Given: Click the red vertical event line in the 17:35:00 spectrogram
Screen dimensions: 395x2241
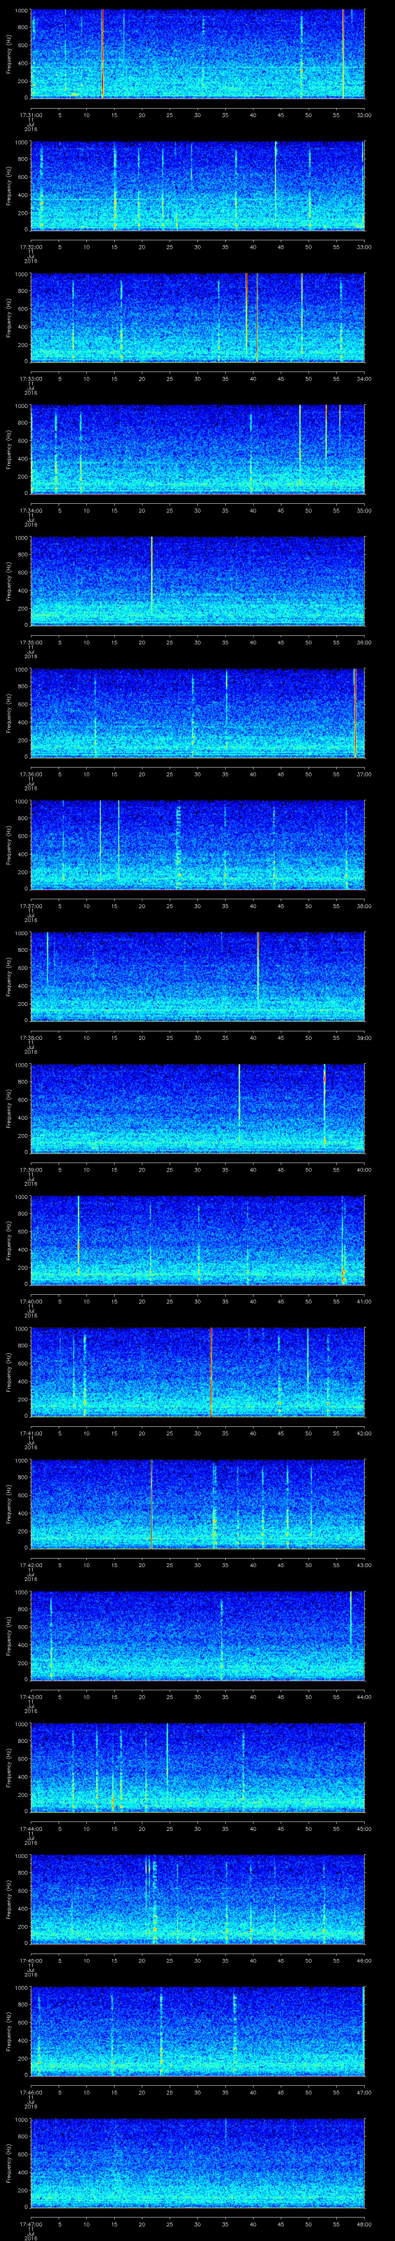Looking at the screenshot, I should pyautogui.click(x=152, y=574).
